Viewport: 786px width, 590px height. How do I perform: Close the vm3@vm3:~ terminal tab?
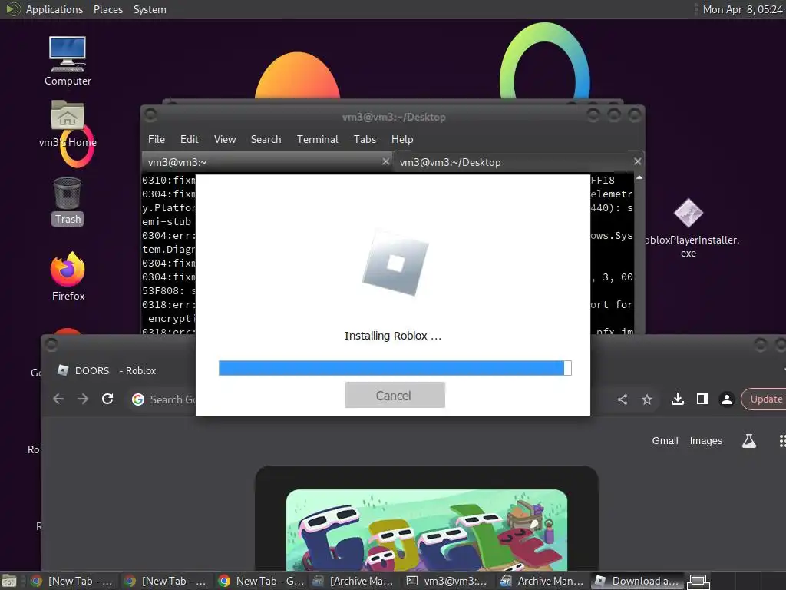tap(385, 161)
